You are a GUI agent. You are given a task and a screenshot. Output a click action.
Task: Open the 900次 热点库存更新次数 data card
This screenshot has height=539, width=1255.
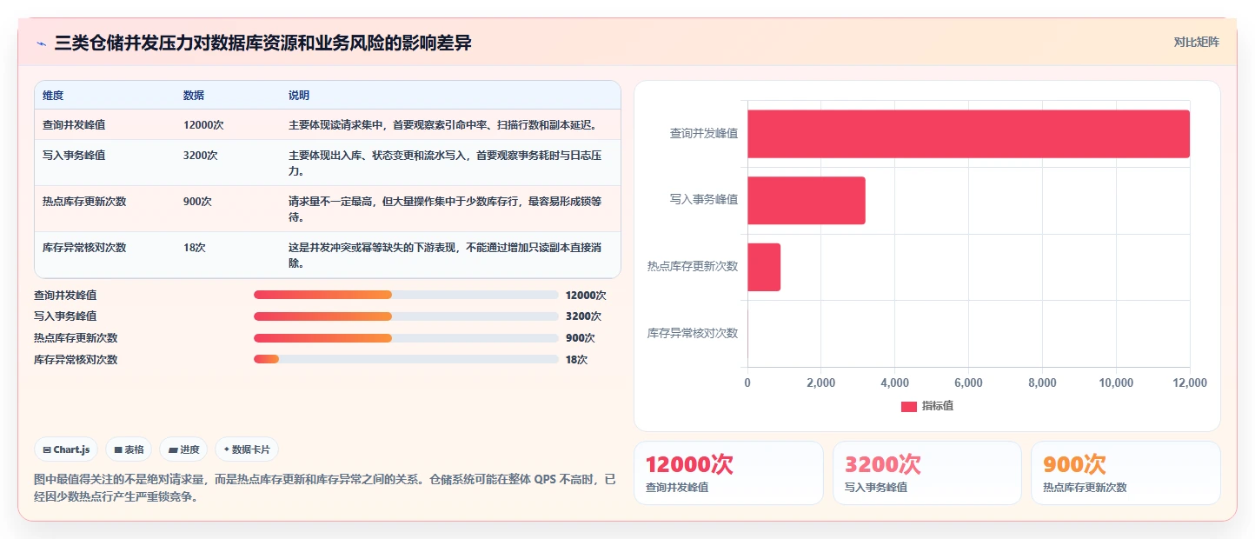pos(1126,473)
